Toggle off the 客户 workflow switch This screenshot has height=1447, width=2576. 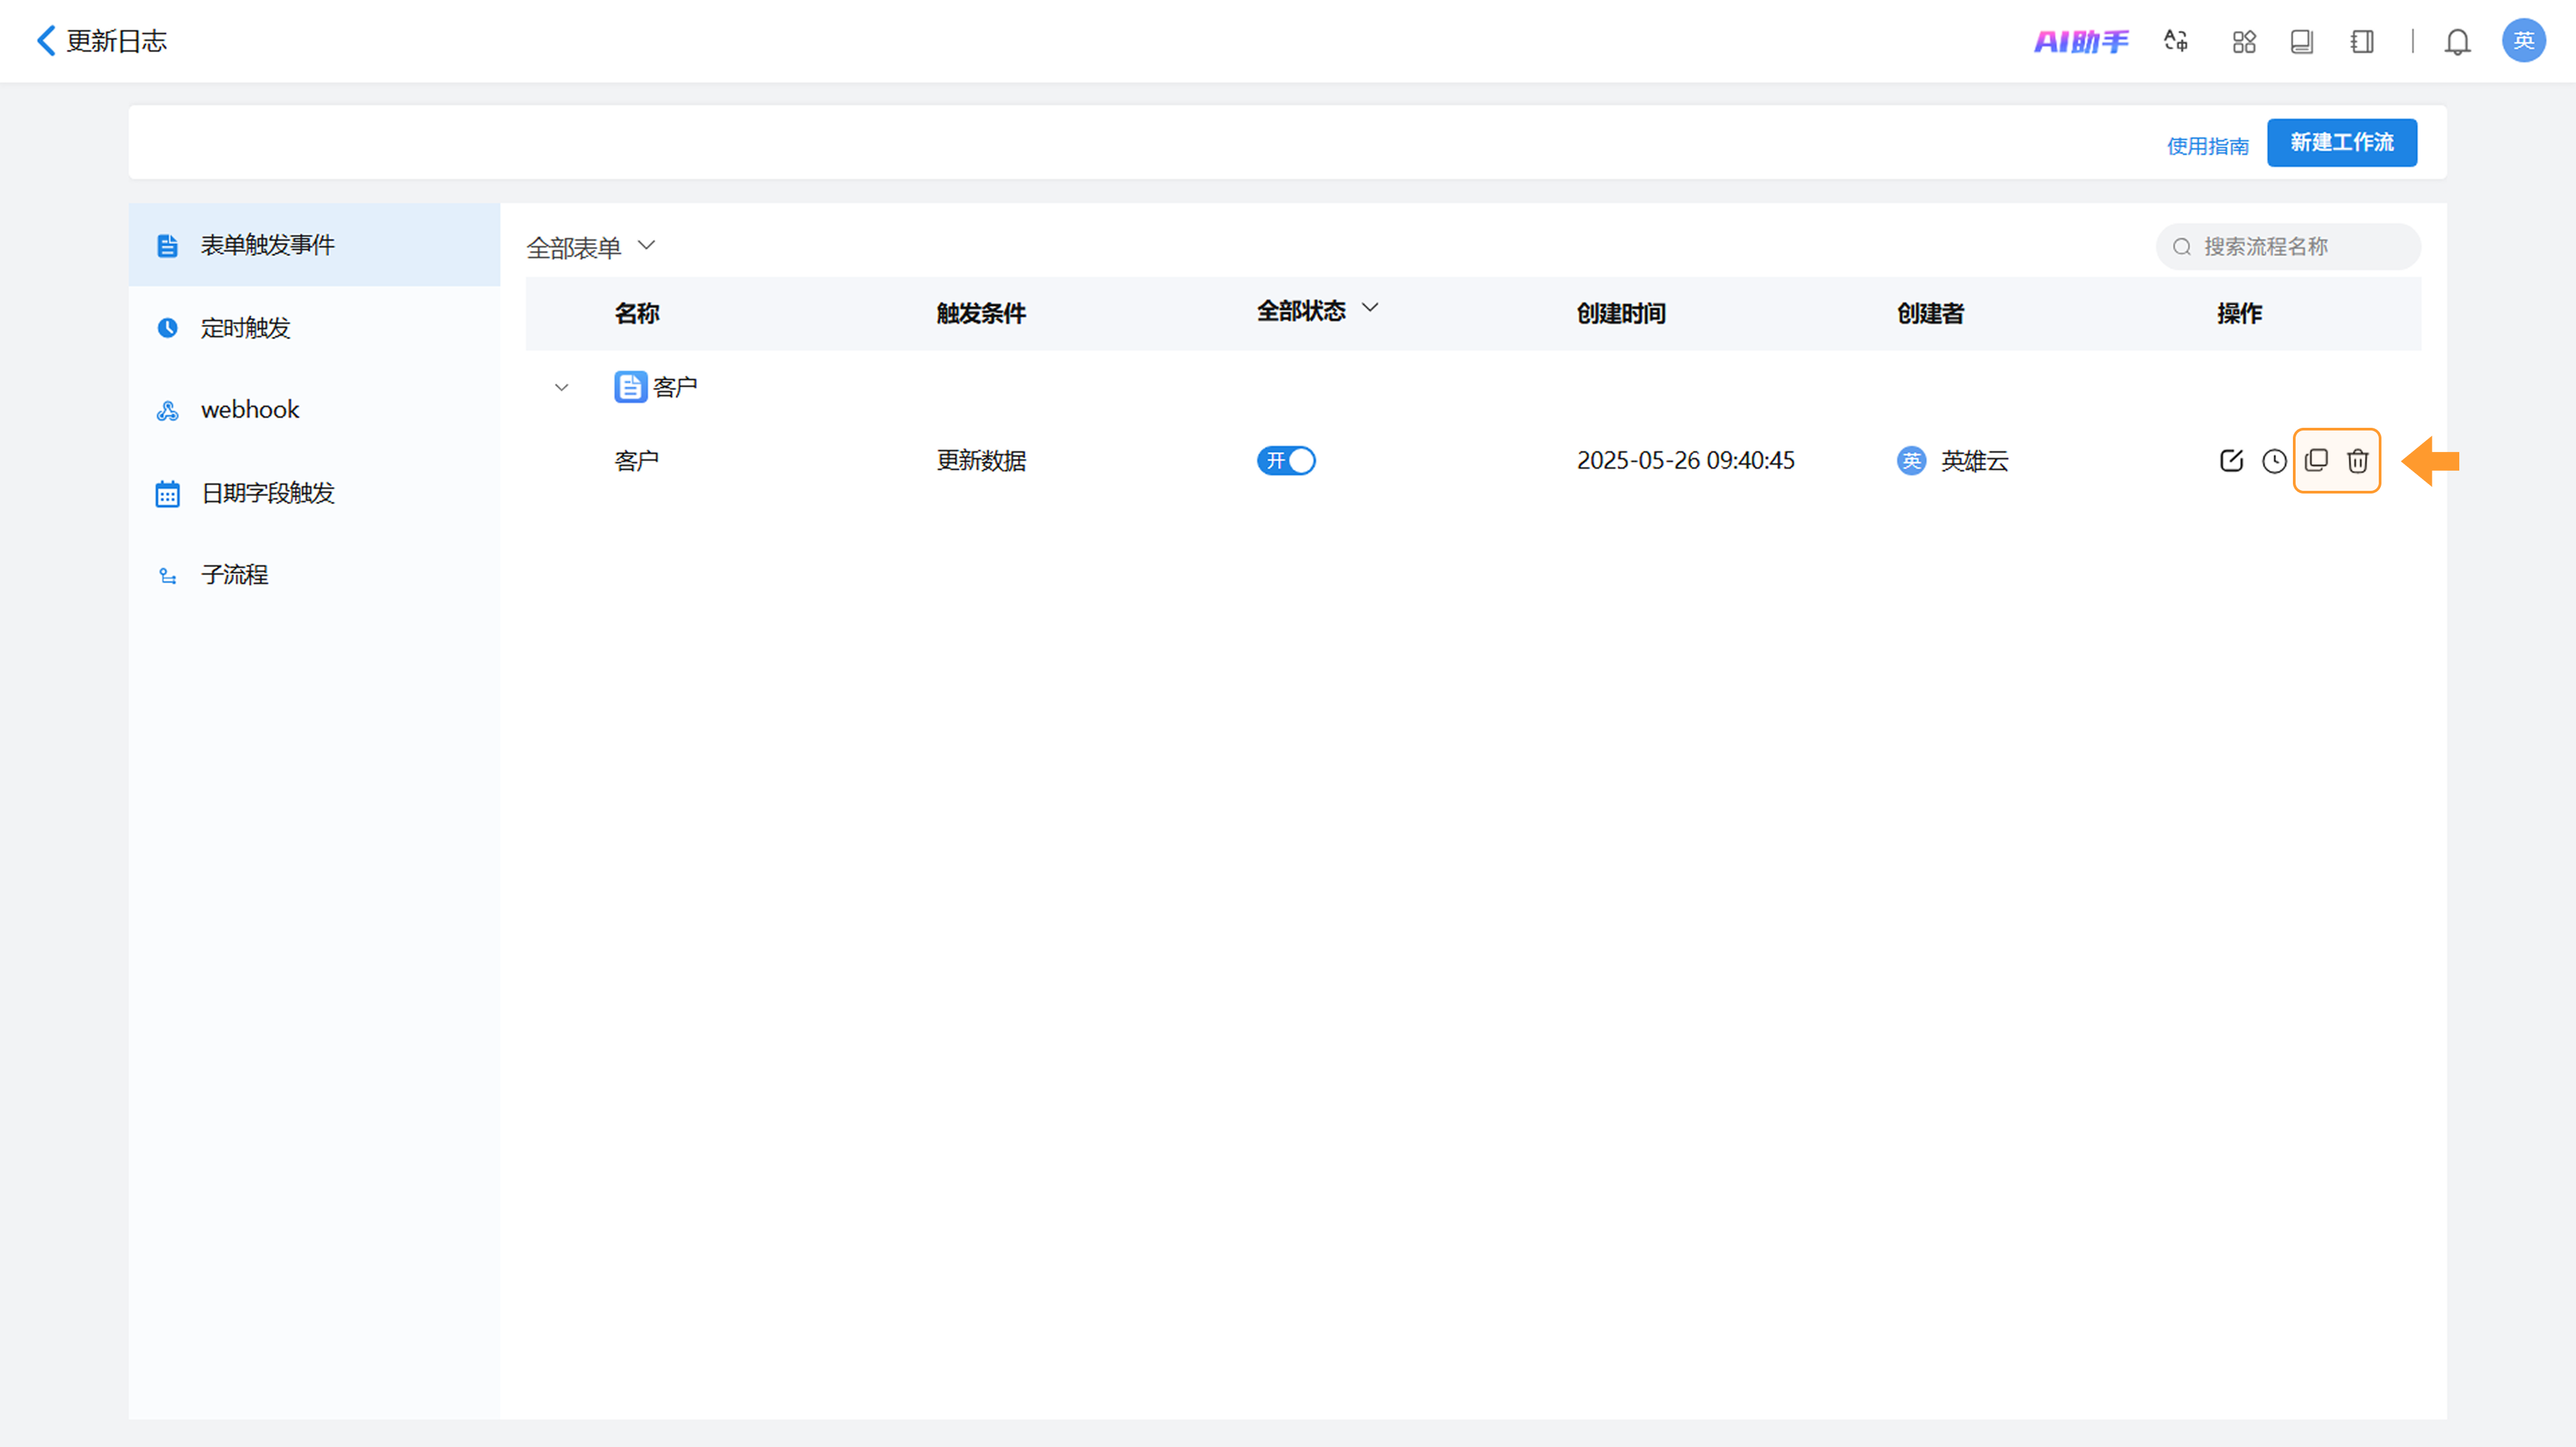coord(1286,461)
